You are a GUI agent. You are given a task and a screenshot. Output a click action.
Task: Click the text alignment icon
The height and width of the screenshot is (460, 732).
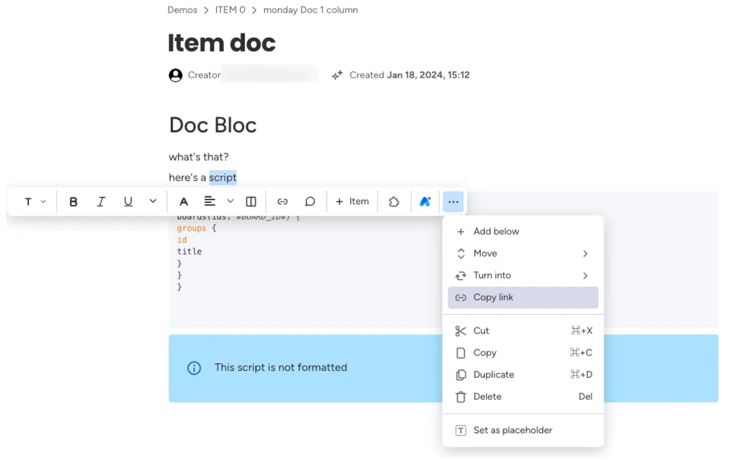(210, 201)
